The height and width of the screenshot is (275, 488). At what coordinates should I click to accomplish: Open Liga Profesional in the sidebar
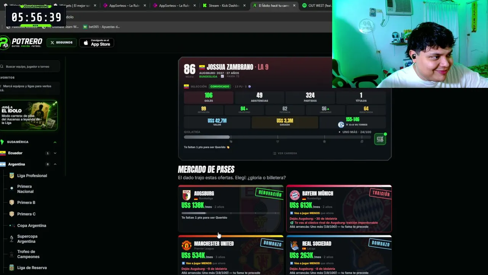point(32,176)
